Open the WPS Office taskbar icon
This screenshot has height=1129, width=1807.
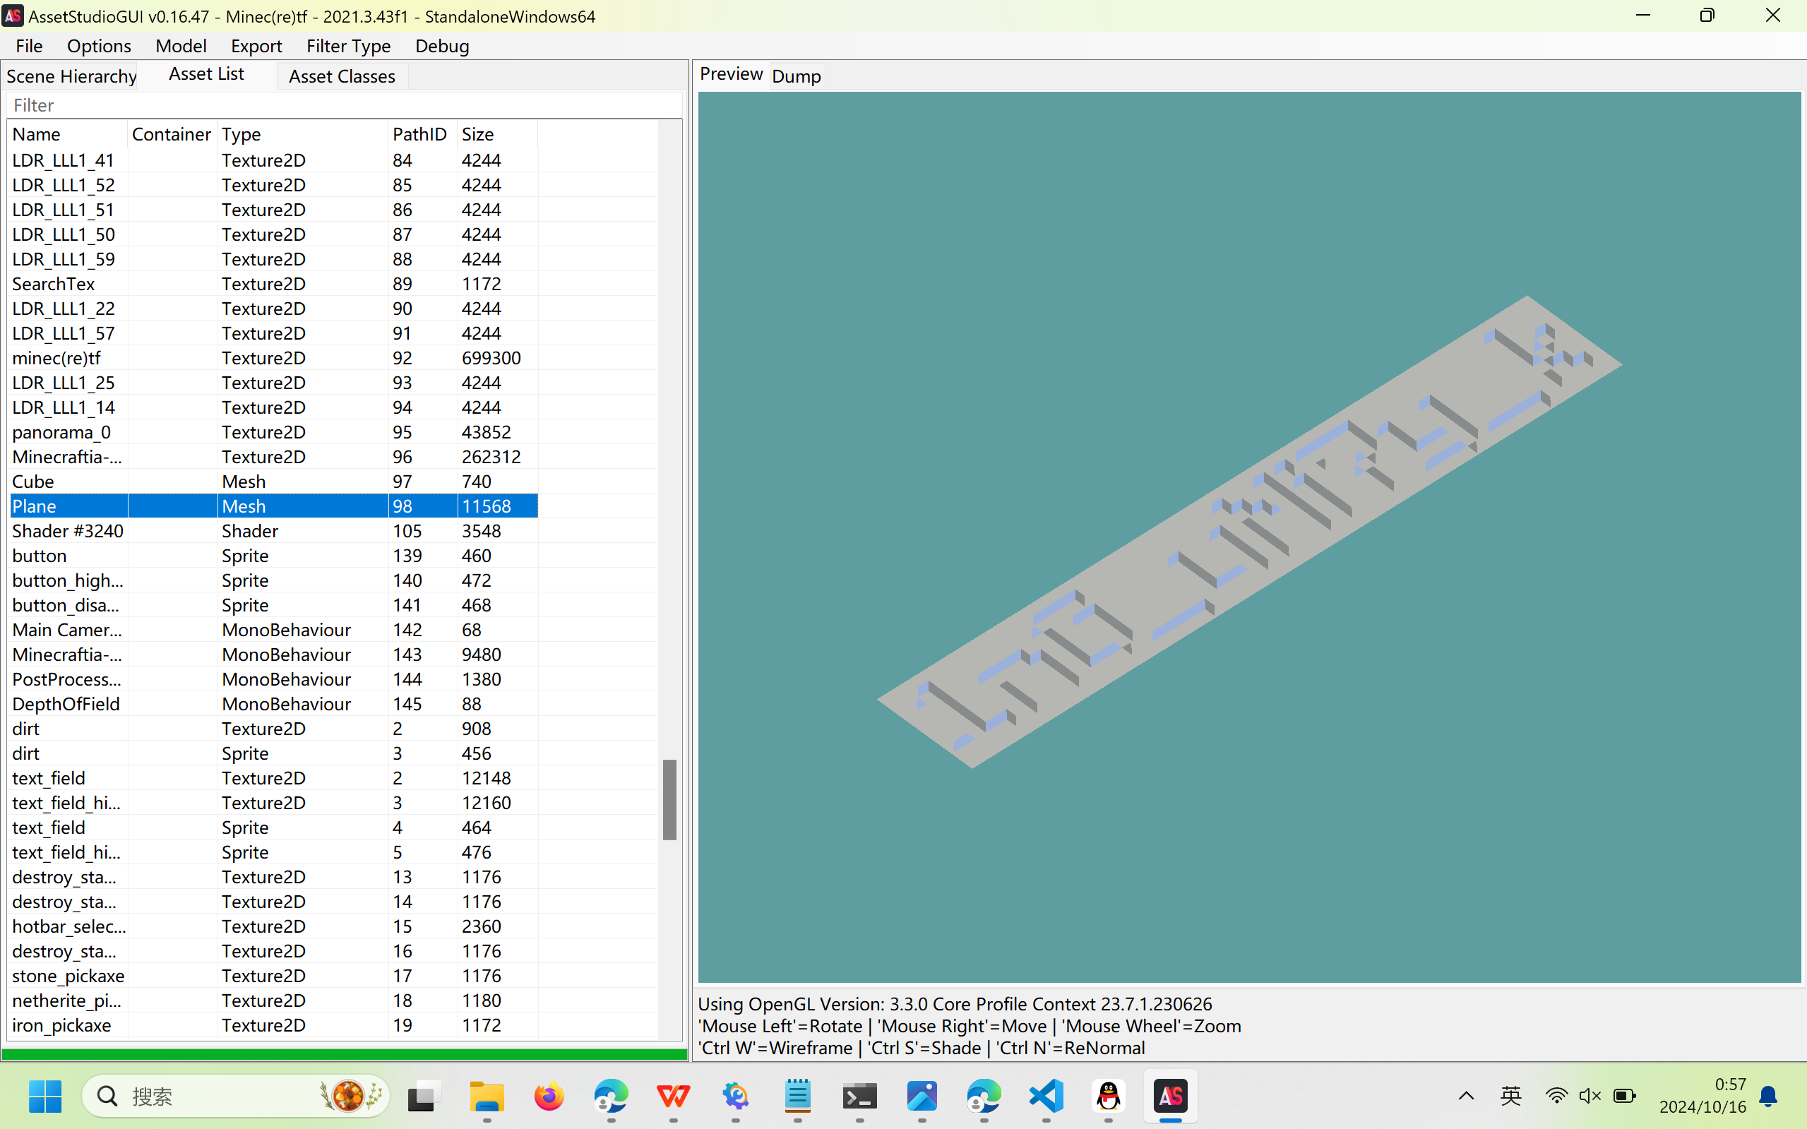click(x=673, y=1096)
